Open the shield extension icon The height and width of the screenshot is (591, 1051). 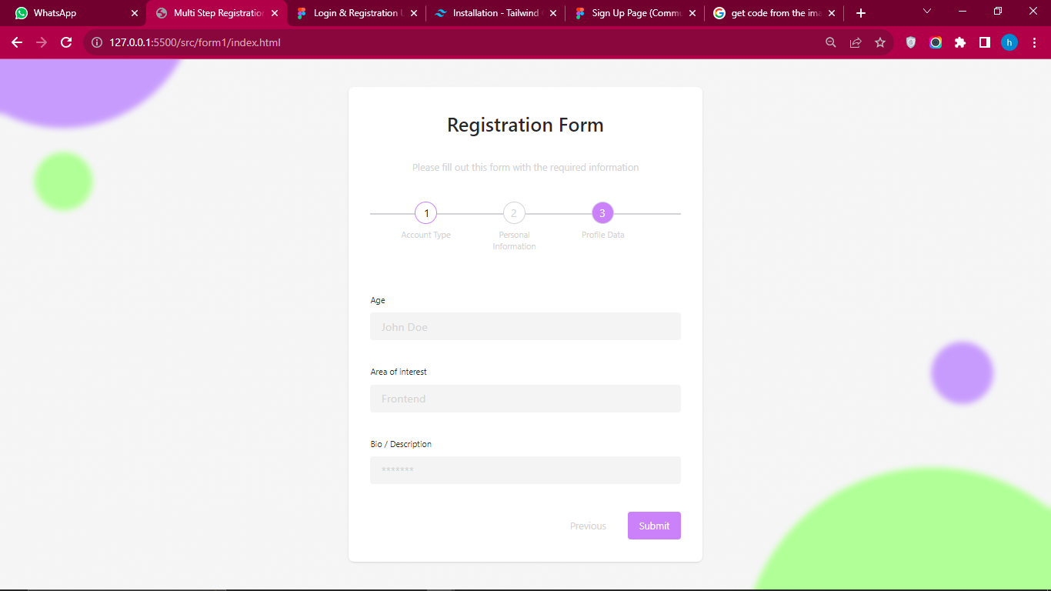(911, 43)
